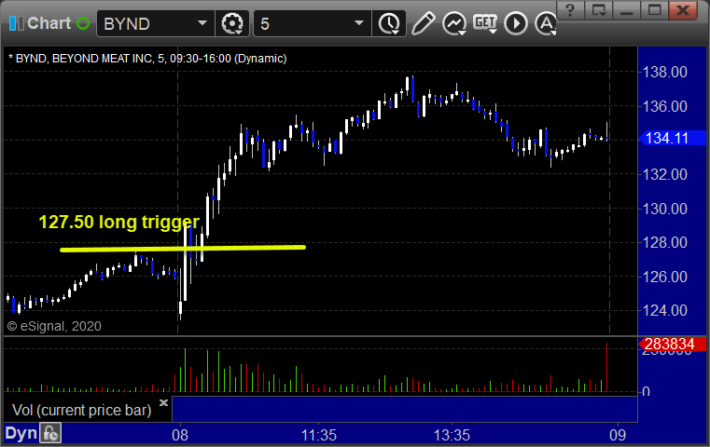Open the circled A alerts icon
Image resolution: width=710 pixels, height=447 pixels.
coord(546,23)
